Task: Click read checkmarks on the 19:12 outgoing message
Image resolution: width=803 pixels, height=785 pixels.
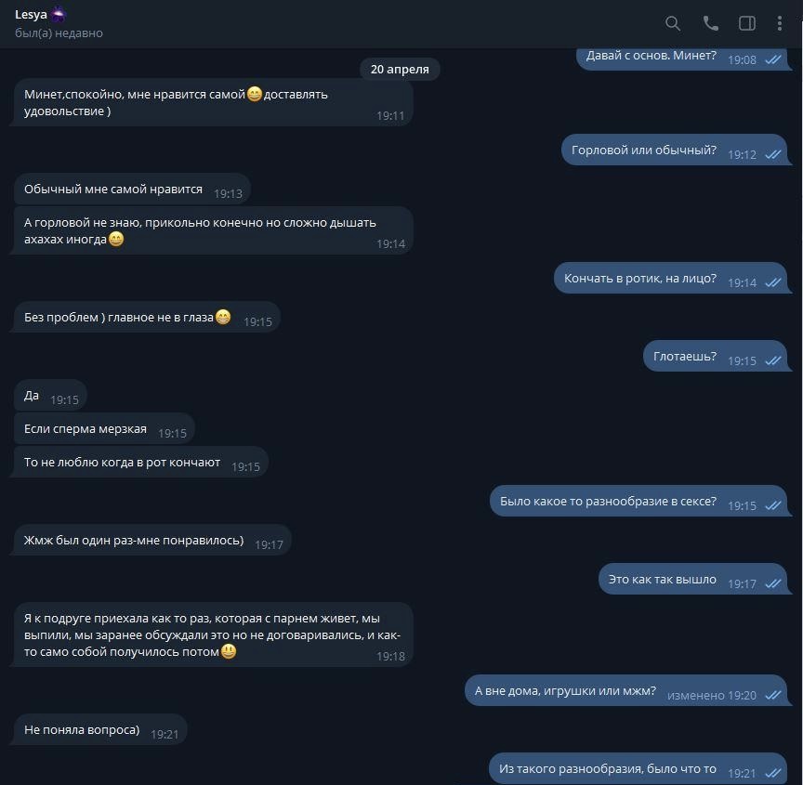Action: (x=772, y=154)
